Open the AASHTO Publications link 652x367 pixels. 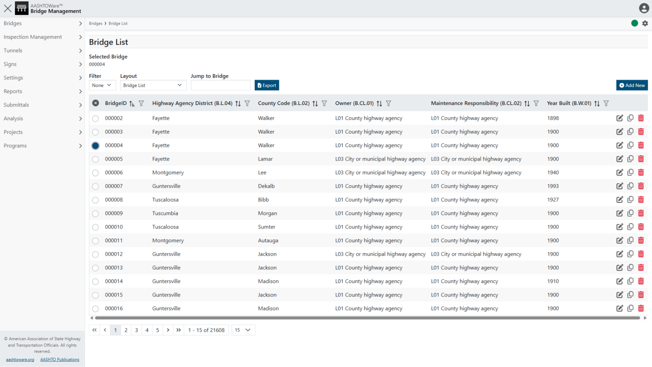(59, 359)
